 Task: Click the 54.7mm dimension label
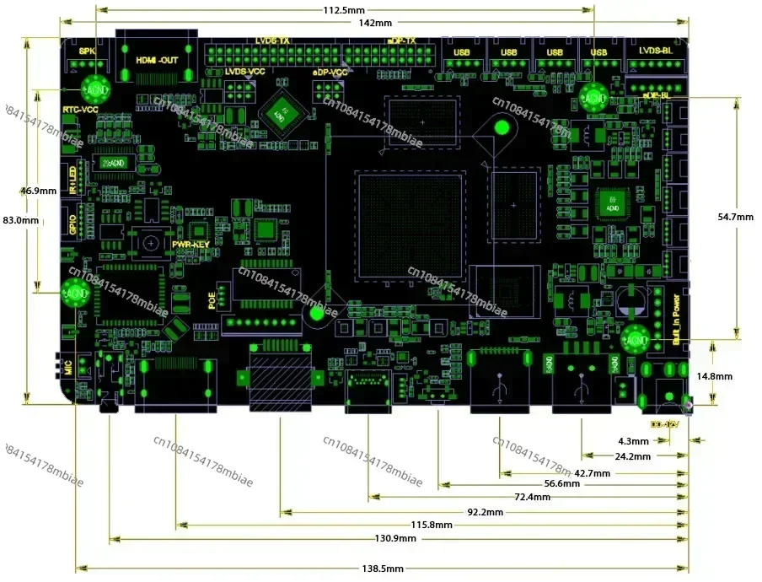[735, 217]
